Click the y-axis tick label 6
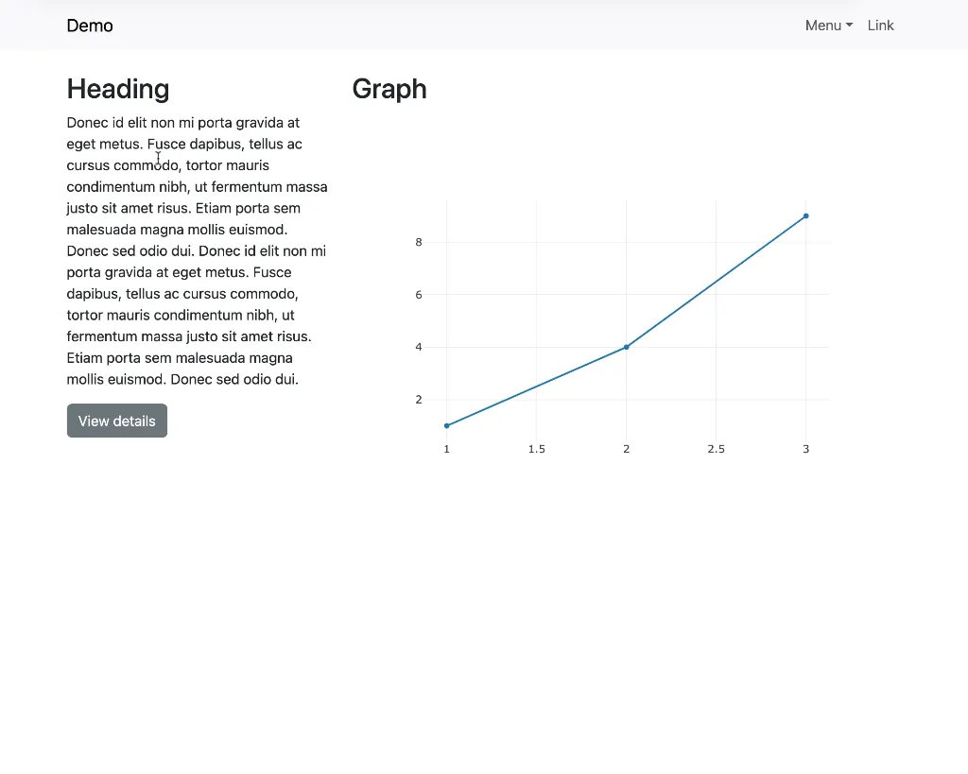The height and width of the screenshot is (774, 968). pyautogui.click(x=419, y=295)
